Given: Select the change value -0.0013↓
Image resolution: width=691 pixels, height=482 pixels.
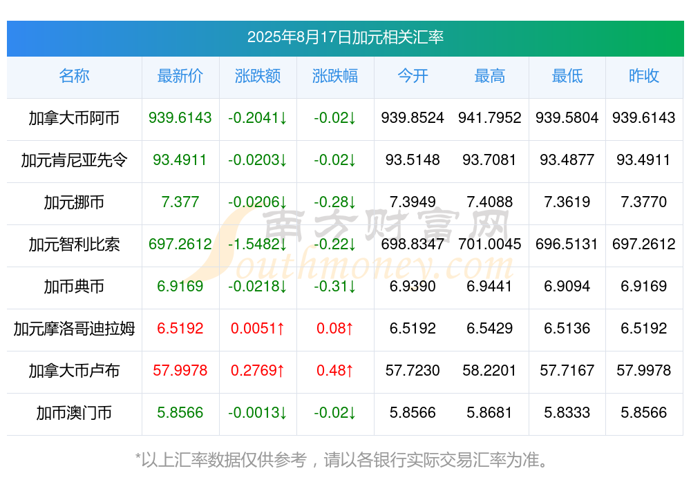Looking at the screenshot, I should 258,413.
